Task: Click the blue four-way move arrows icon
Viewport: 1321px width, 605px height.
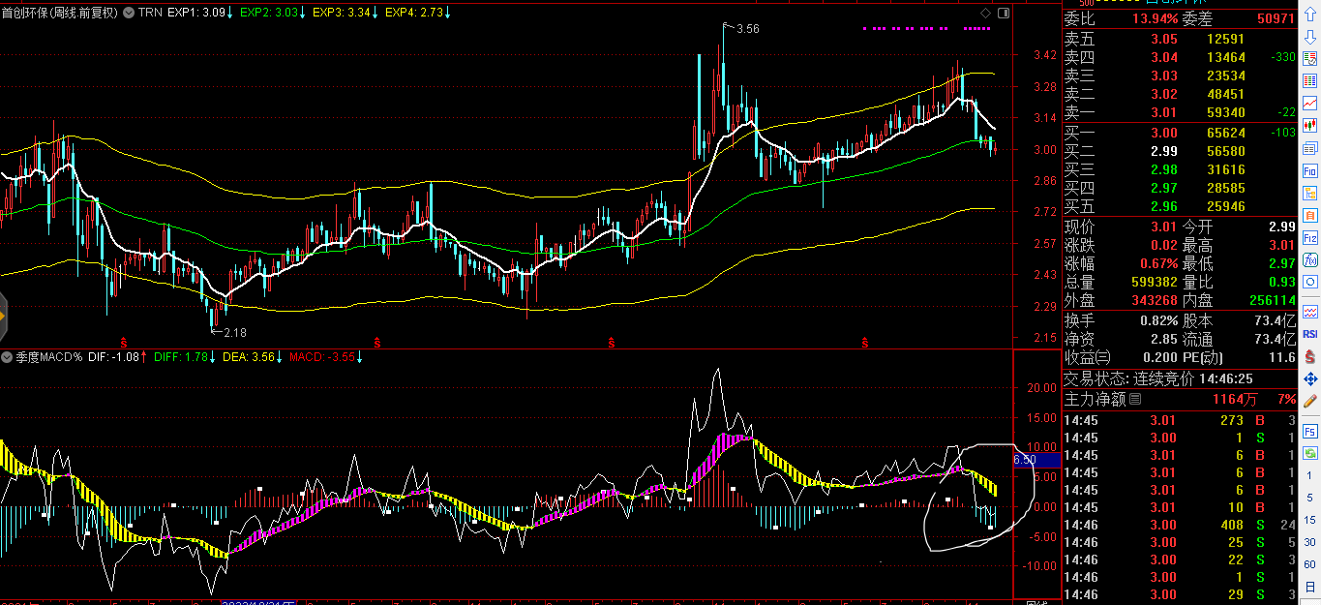Action: tap(1310, 378)
